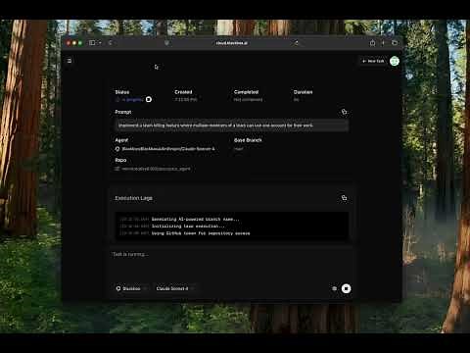Reload the page with refresh icon
The width and height of the screenshot is (470, 353).
296,43
